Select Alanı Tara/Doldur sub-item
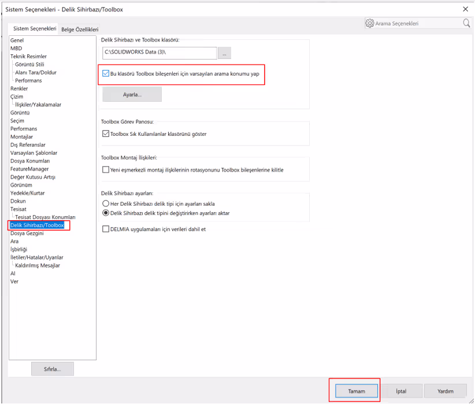 click(x=36, y=72)
